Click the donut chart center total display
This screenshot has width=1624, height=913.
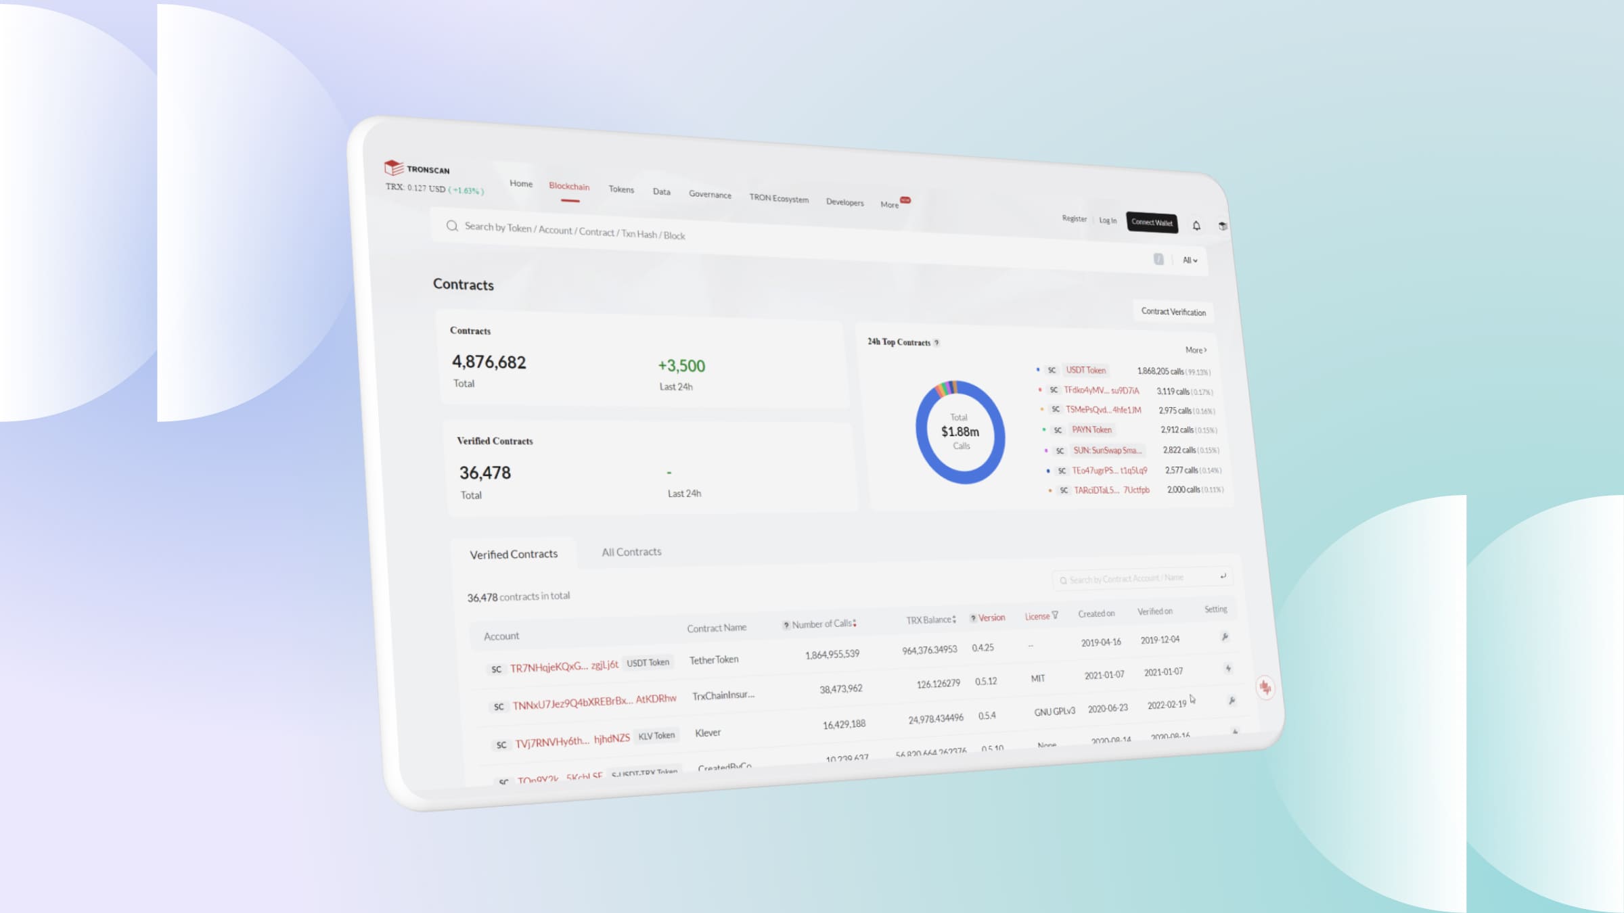tap(956, 431)
